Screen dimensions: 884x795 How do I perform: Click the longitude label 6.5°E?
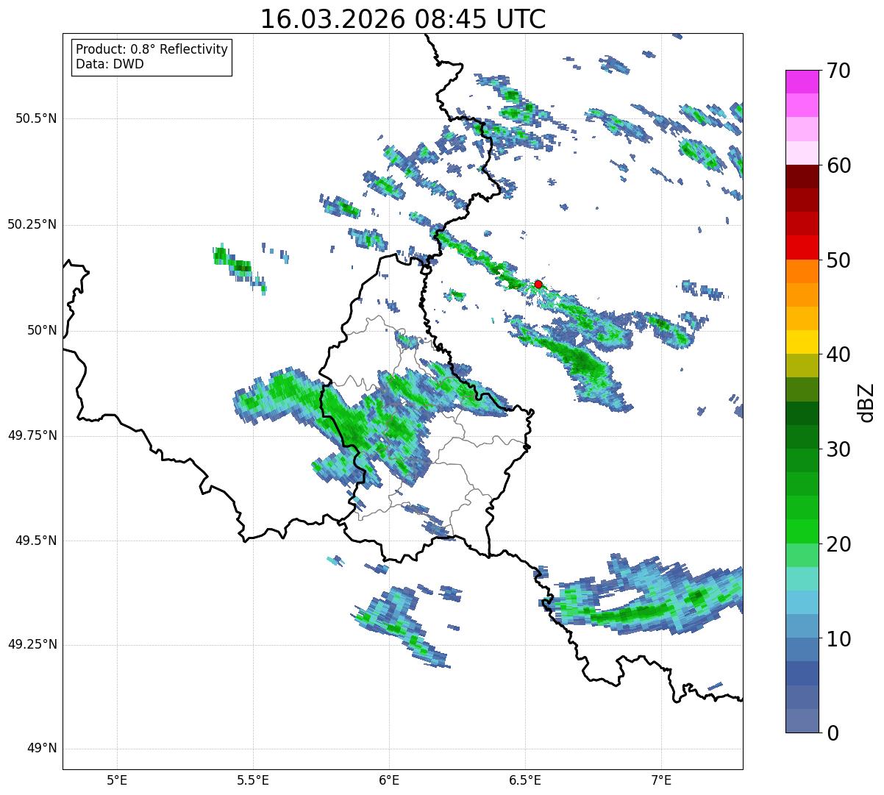coord(525,781)
